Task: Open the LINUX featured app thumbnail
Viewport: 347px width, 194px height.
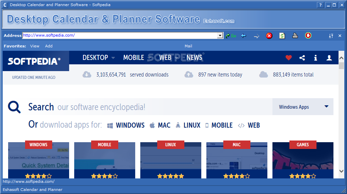Action: tap(171, 160)
